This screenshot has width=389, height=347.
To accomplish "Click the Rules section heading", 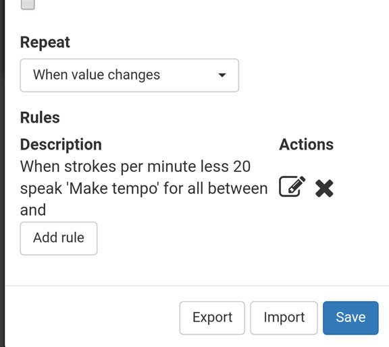I will (x=40, y=117).
